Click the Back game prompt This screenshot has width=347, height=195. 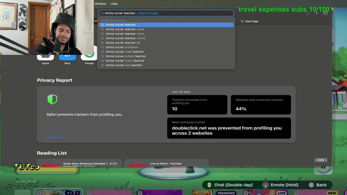pyautogui.click(x=318, y=185)
